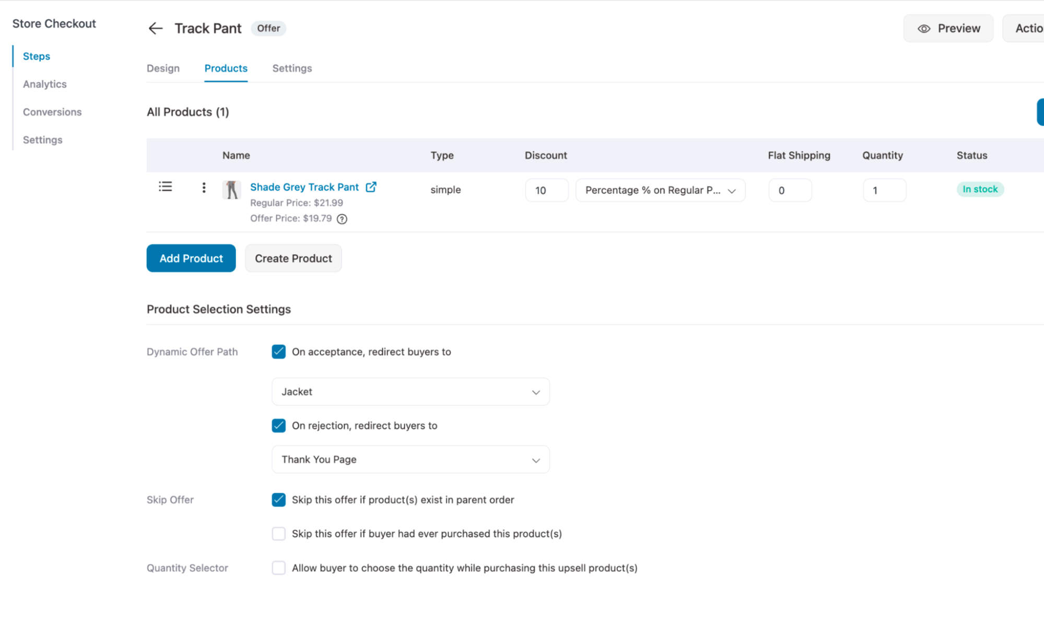Click the 'All Products (1)' heading

(188, 112)
